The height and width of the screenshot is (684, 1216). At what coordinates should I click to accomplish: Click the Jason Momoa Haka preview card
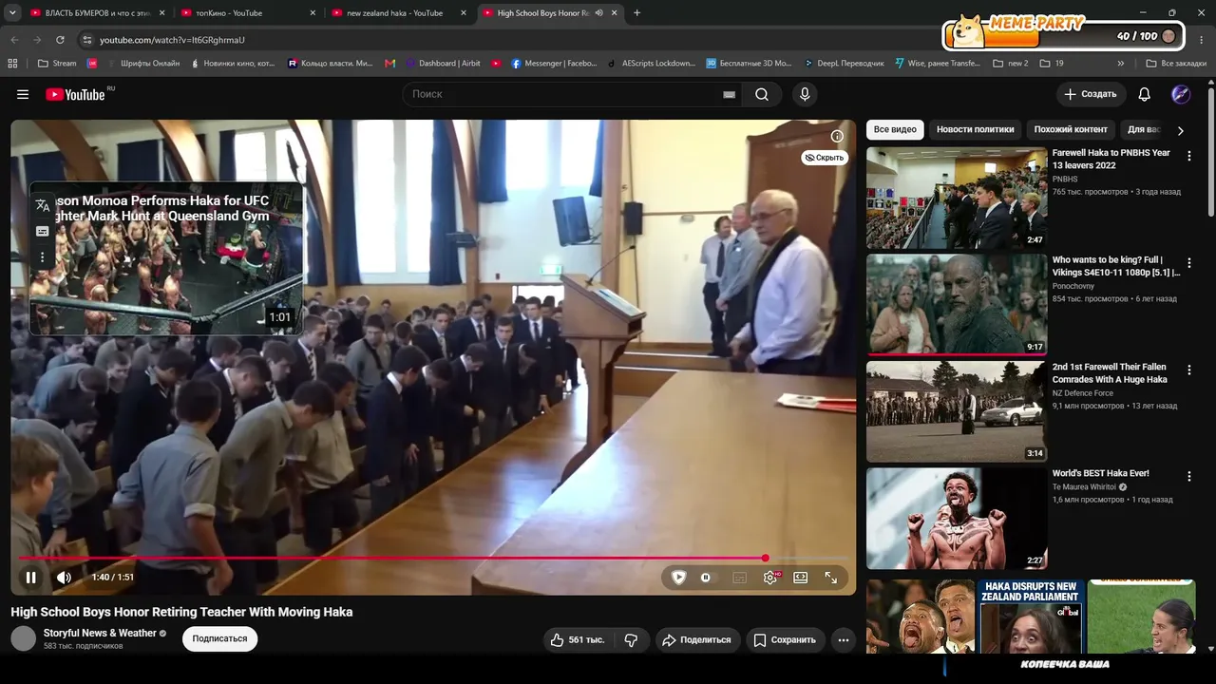click(166, 257)
